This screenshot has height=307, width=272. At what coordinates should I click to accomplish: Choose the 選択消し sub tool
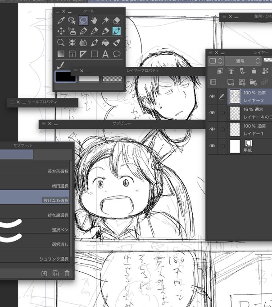(35, 241)
